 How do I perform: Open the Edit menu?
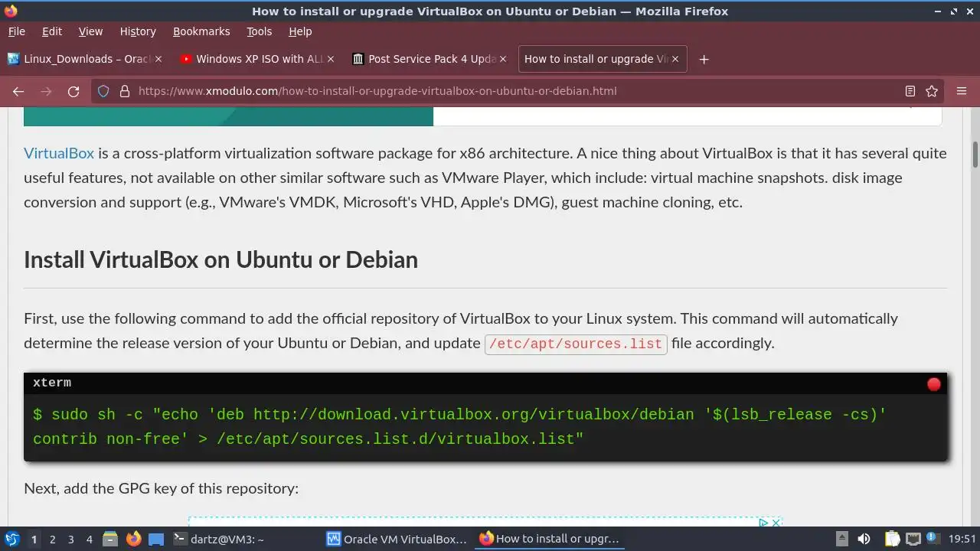(52, 31)
